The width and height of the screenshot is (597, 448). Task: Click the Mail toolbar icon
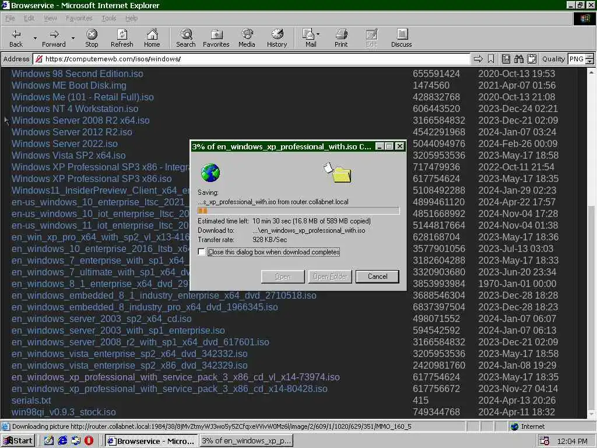(x=308, y=38)
